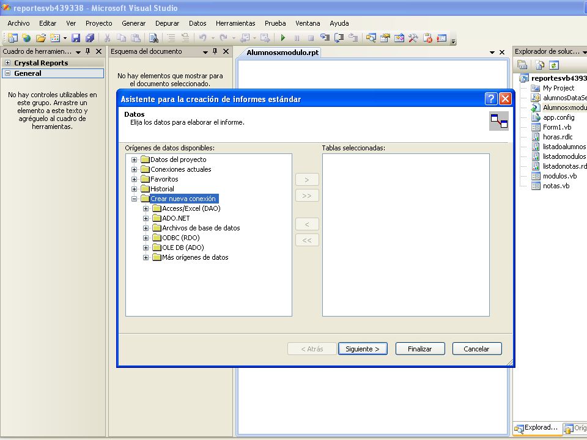Open the Archivo menu

coord(18,23)
